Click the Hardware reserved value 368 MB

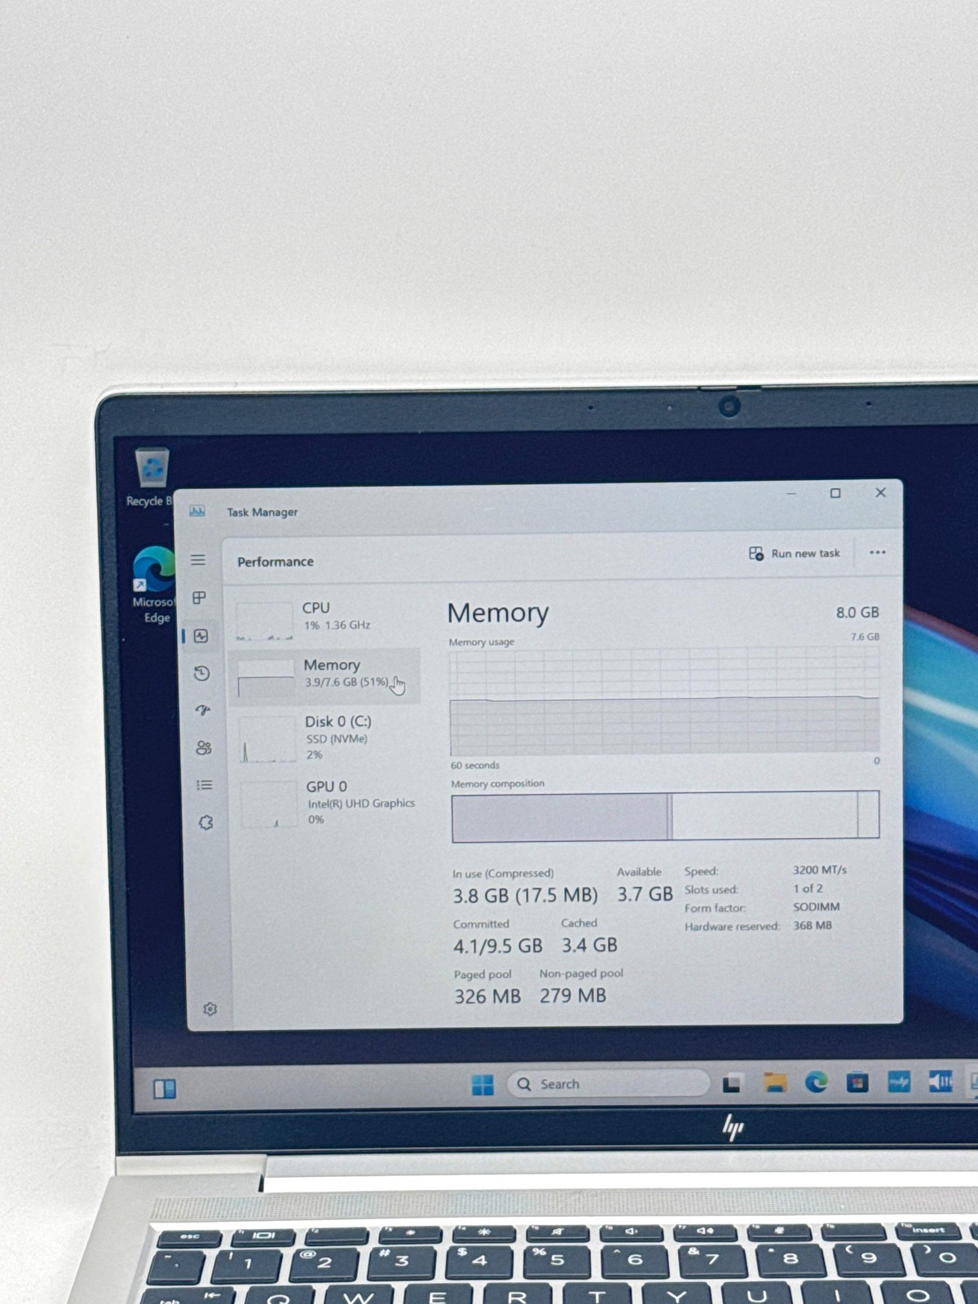pyautogui.click(x=813, y=925)
